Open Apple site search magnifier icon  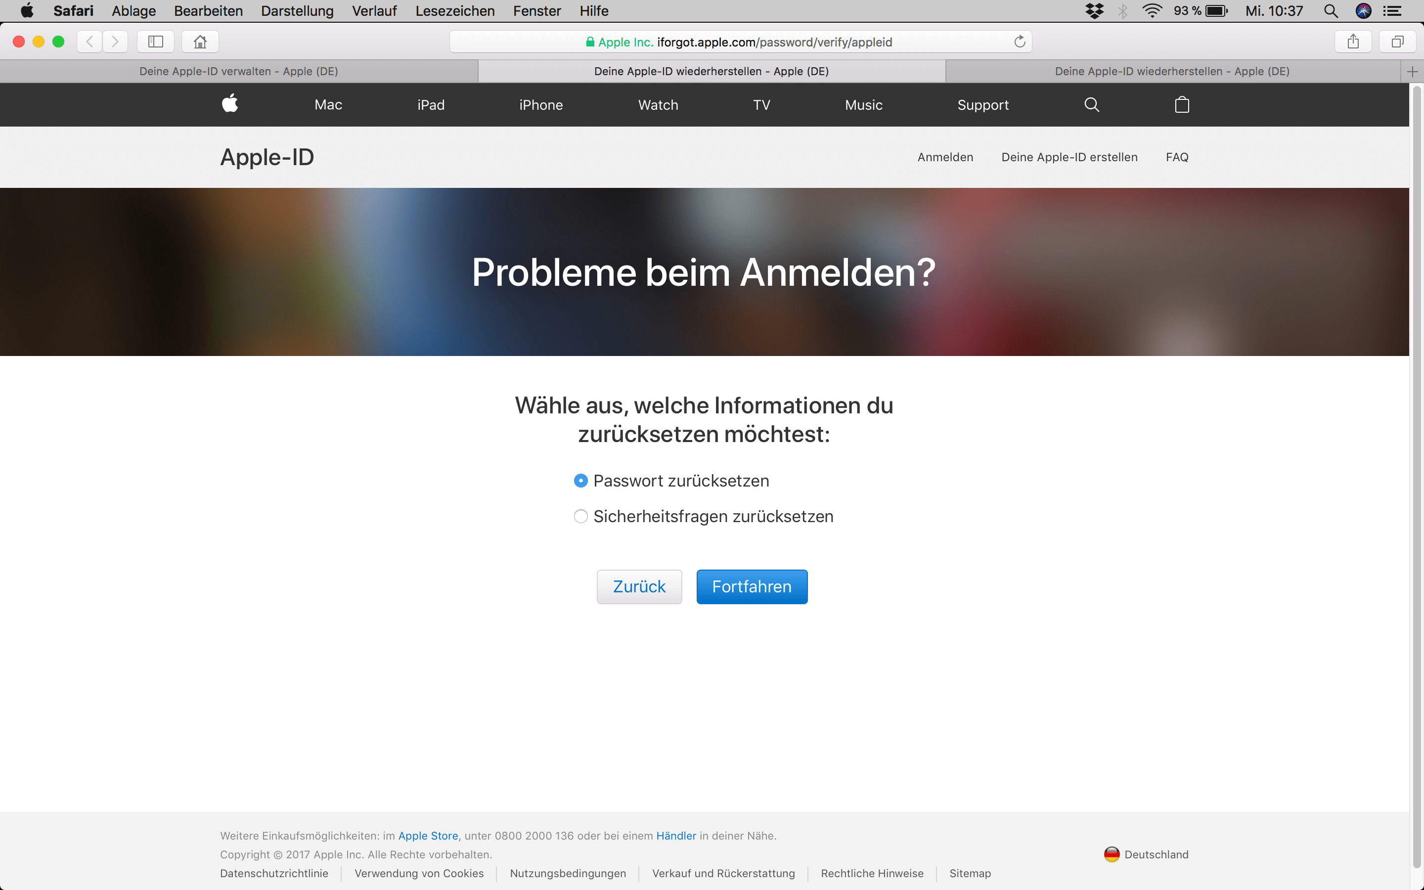[1092, 105]
